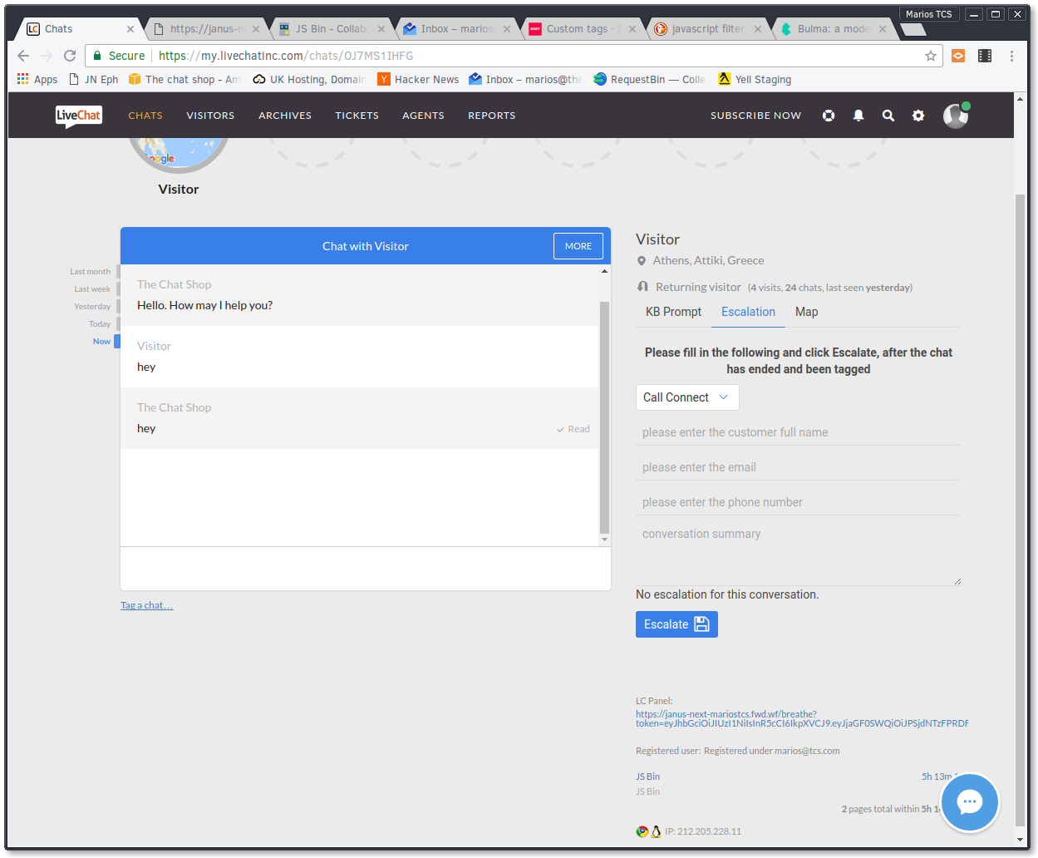Click the Chrome browser icon near IP
This screenshot has width=1038, height=858.
tap(642, 831)
